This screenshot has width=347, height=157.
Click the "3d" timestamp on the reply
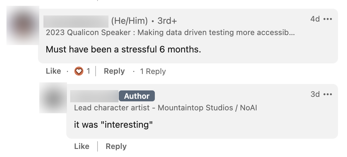click(x=315, y=95)
